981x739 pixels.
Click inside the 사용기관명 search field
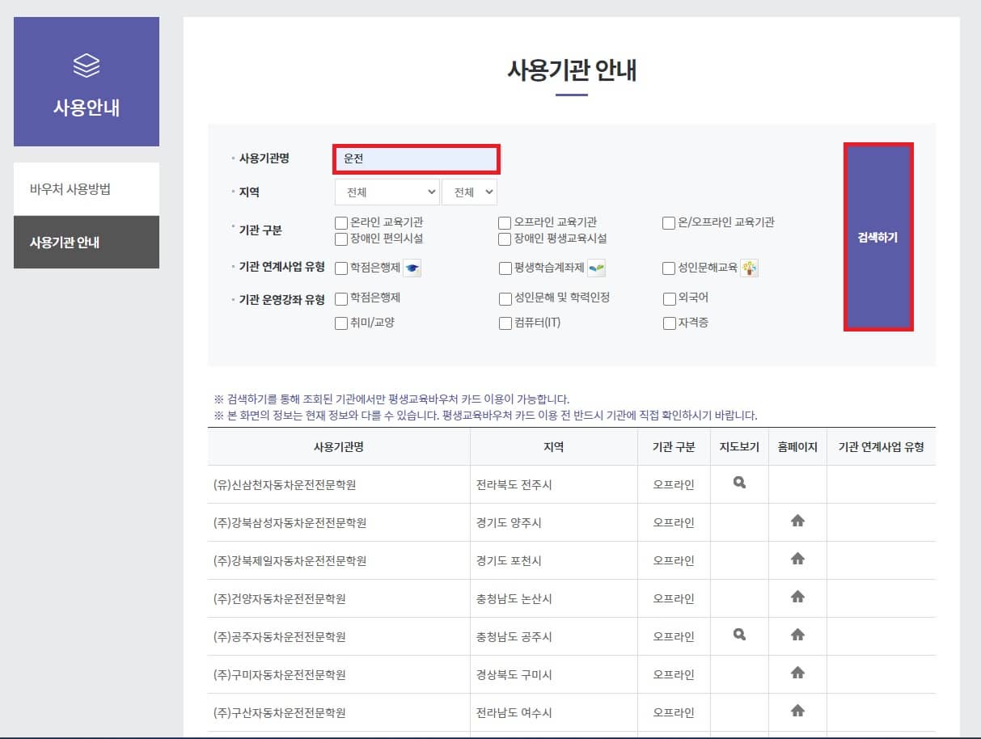[416, 158]
